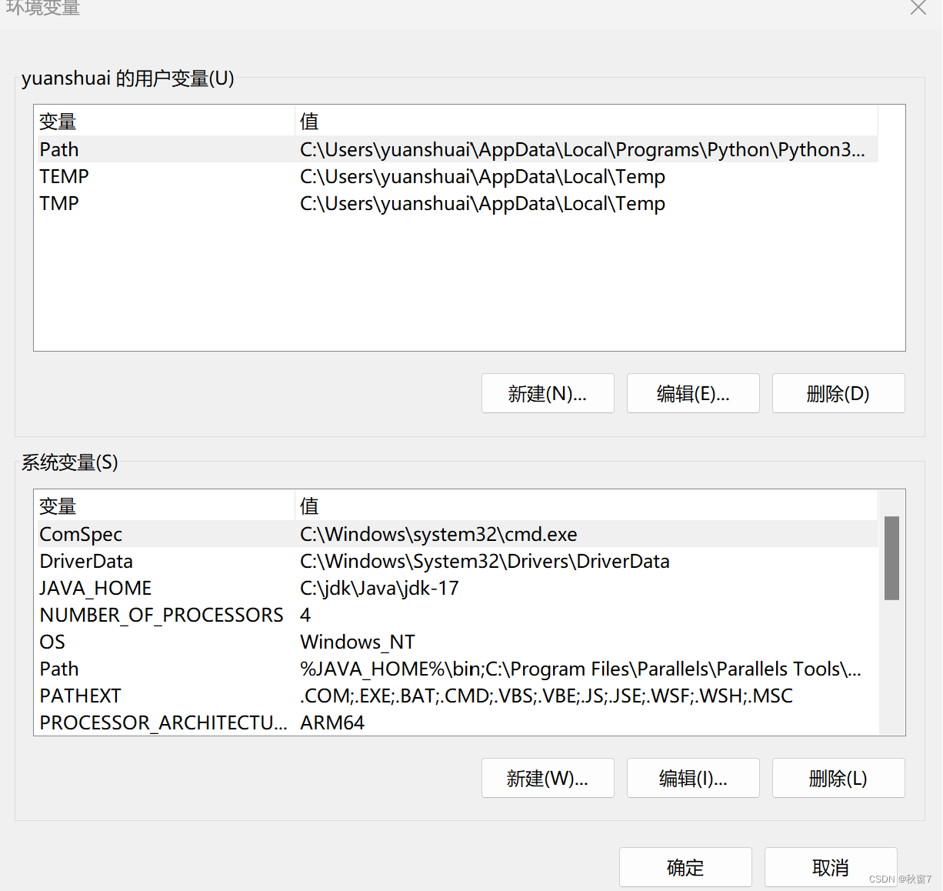The width and height of the screenshot is (943, 891).
Task: Click the %JAVA_HOME%\bin path value
Action: tap(580, 669)
